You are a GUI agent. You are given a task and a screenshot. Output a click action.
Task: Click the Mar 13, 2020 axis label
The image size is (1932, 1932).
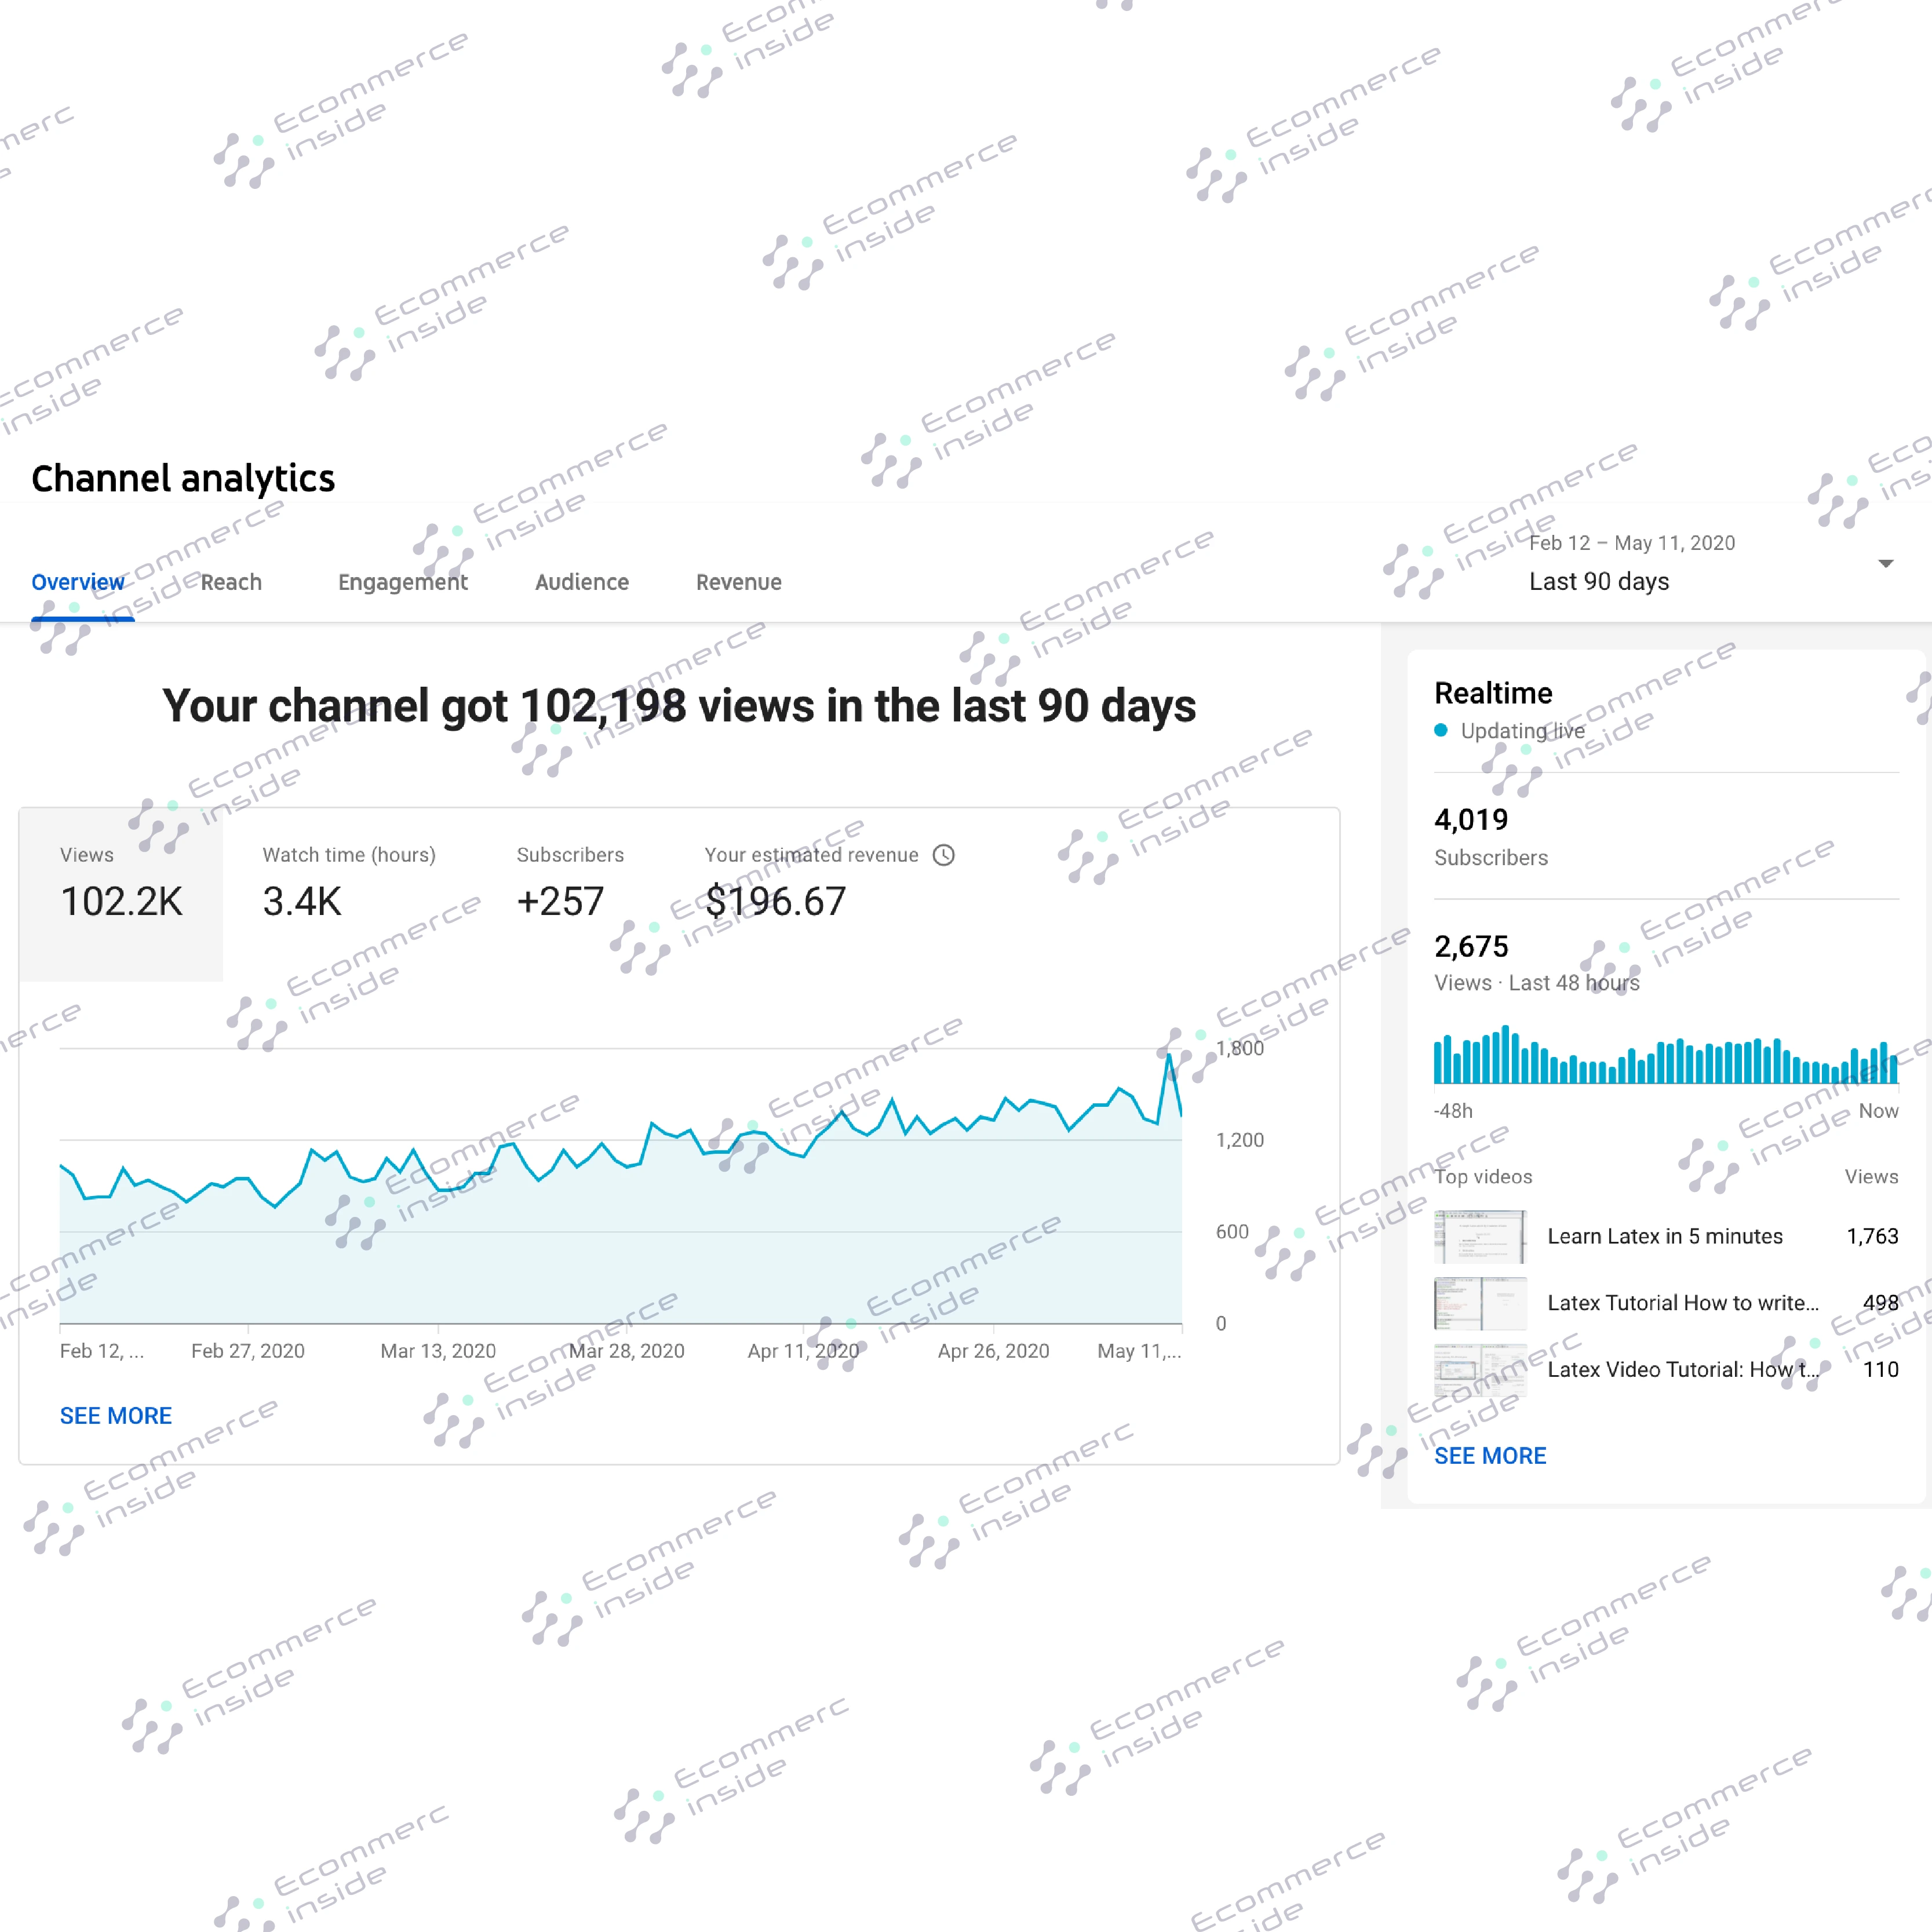click(x=438, y=1350)
